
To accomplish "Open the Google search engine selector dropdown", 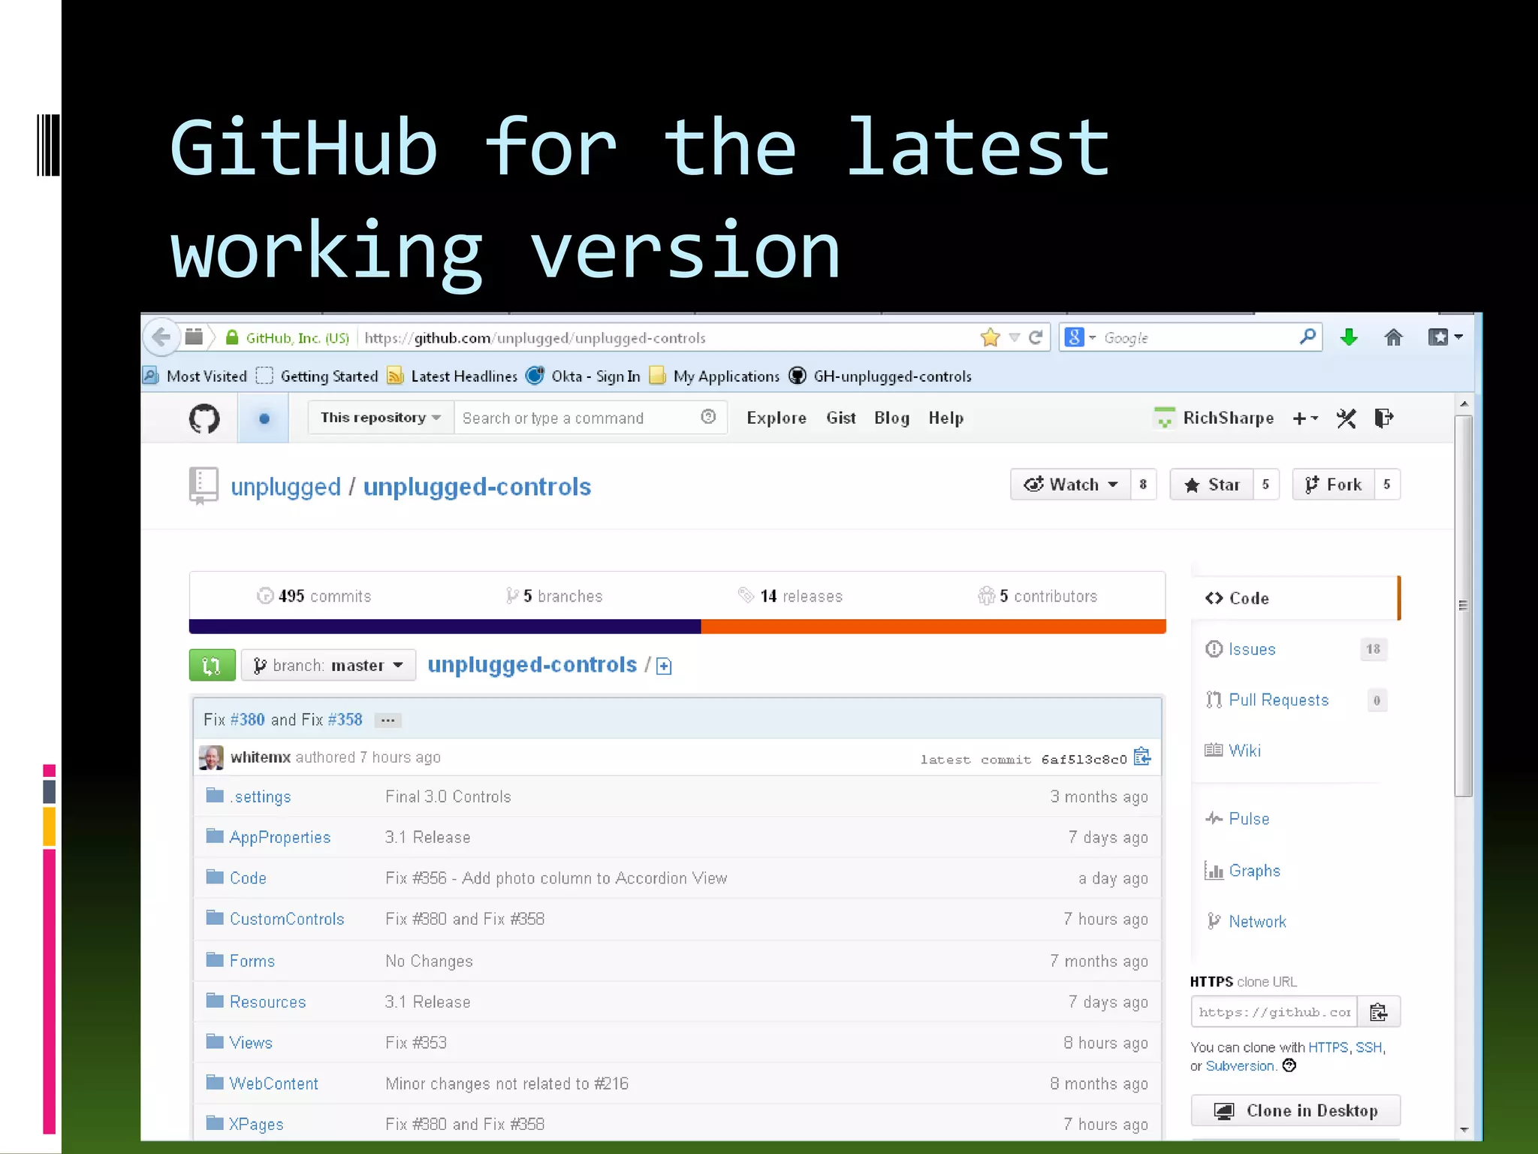I will pos(1081,337).
